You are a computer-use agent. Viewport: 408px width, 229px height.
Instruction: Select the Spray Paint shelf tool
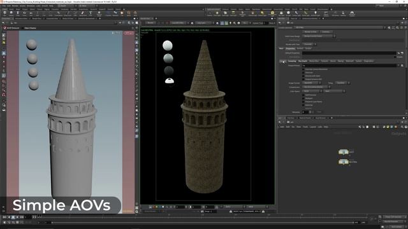83,13
